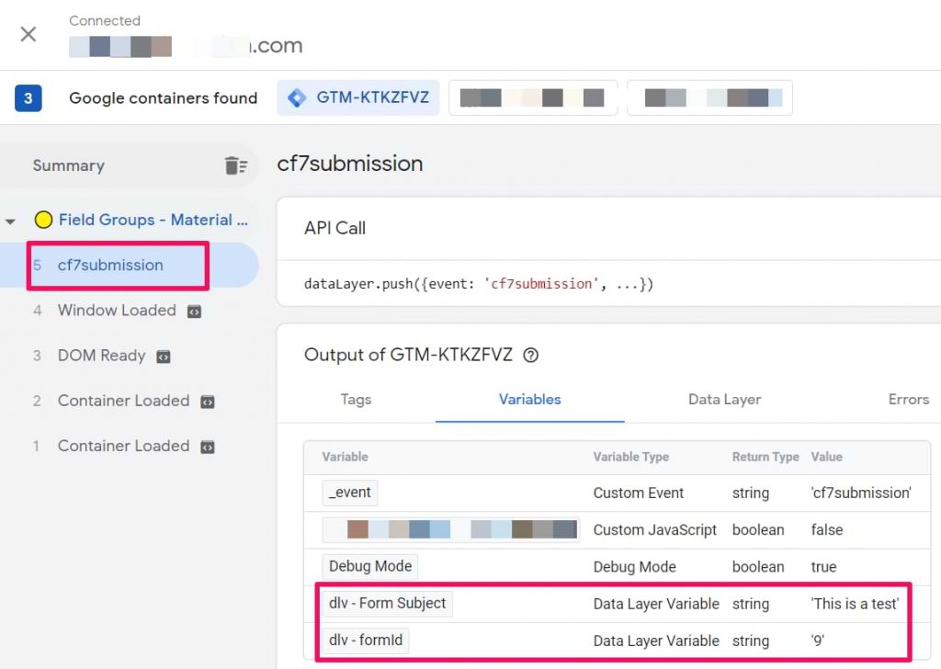Click the code icon beside DOM Ready

pos(165,357)
